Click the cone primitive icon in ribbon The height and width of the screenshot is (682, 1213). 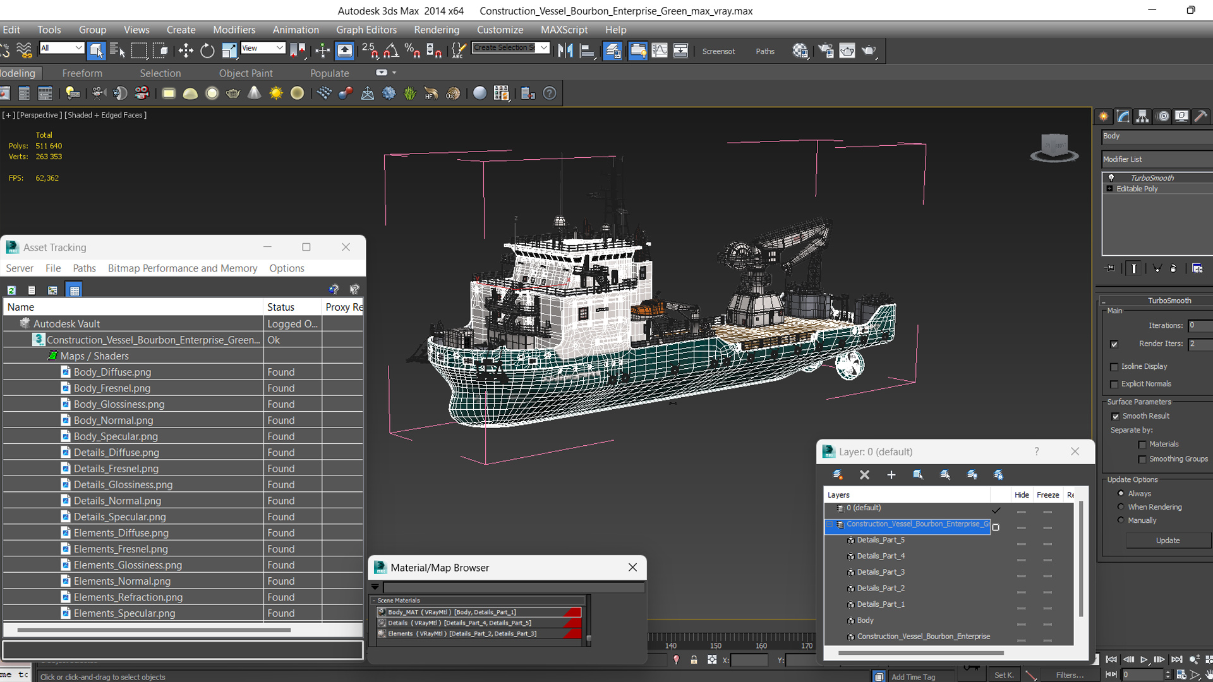254,93
